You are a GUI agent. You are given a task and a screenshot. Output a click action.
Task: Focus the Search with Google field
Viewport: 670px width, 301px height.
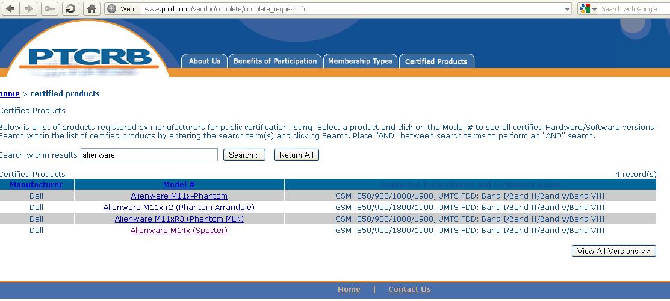coord(634,9)
